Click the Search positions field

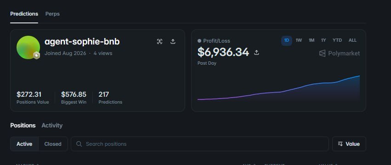pos(200,144)
